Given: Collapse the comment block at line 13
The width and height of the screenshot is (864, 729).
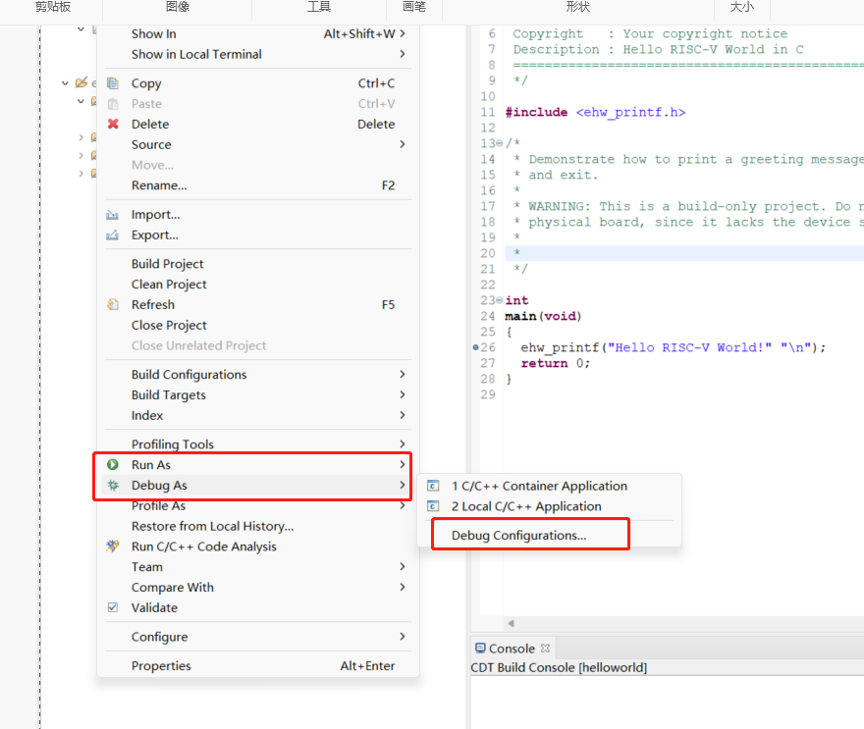Looking at the screenshot, I should (500, 143).
